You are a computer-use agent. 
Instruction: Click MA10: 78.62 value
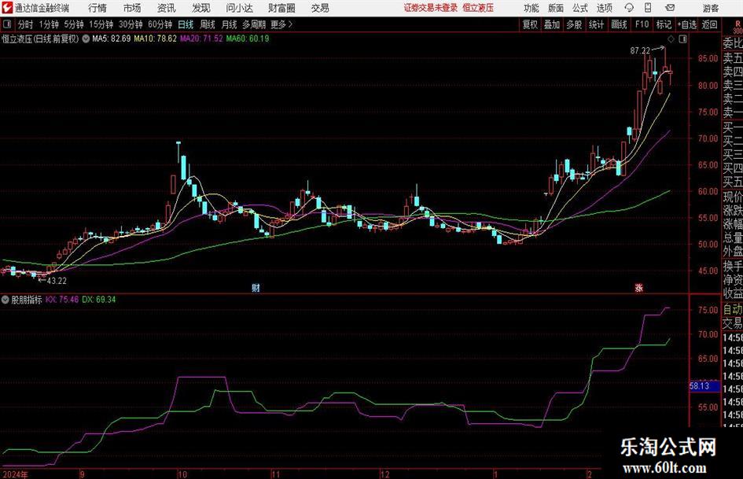pos(156,39)
